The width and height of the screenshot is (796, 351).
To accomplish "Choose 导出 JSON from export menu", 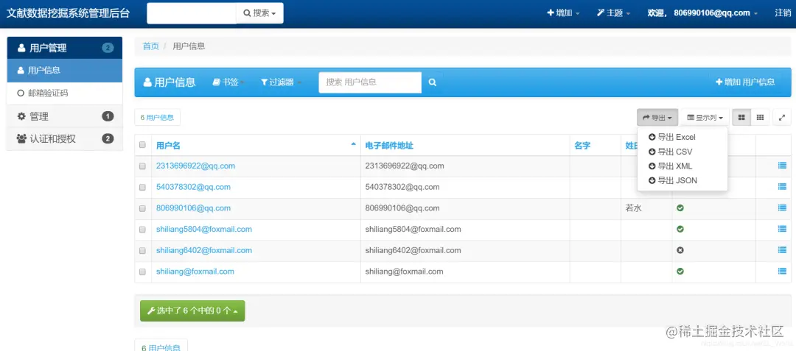I will click(673, 180).
